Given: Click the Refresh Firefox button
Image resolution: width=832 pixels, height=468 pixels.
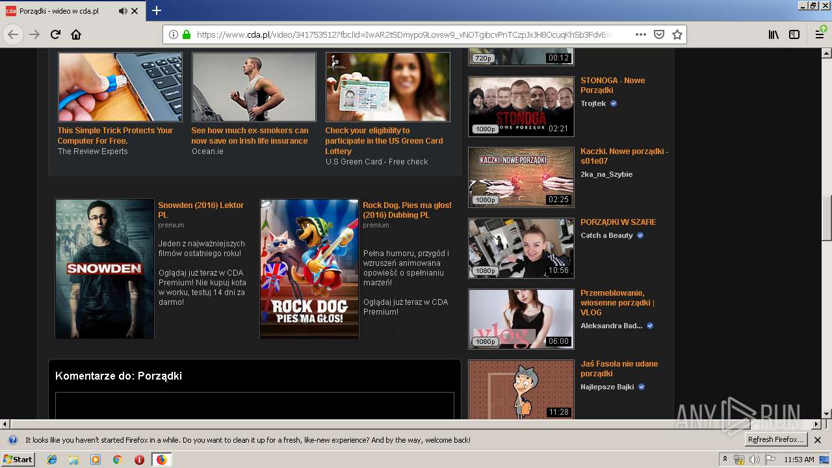Looking at the screenshot, I should 776,440.
